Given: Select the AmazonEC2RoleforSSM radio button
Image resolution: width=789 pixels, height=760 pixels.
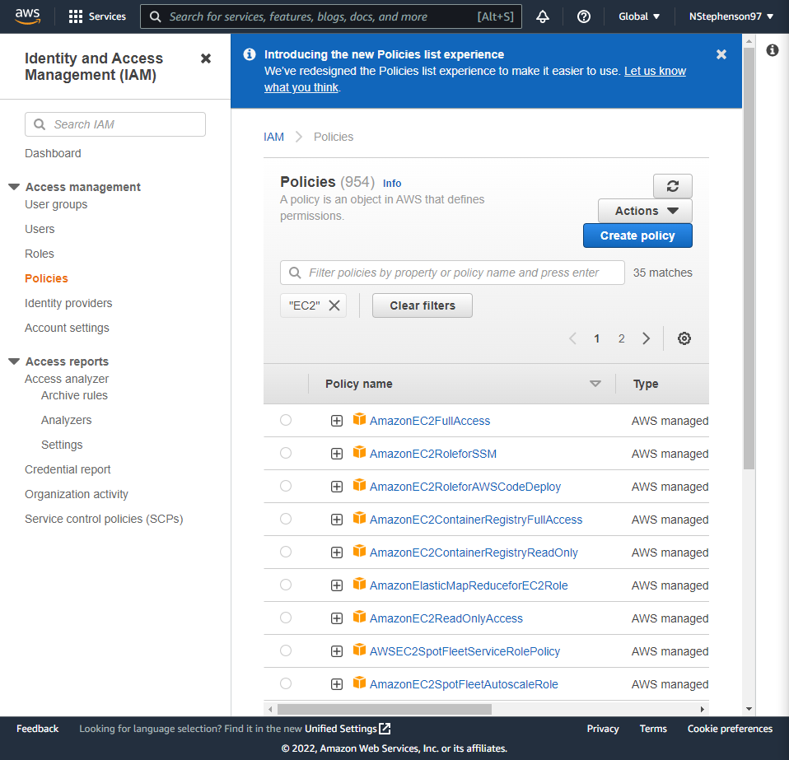Looking at the screenshot, I should click(286, 453).
